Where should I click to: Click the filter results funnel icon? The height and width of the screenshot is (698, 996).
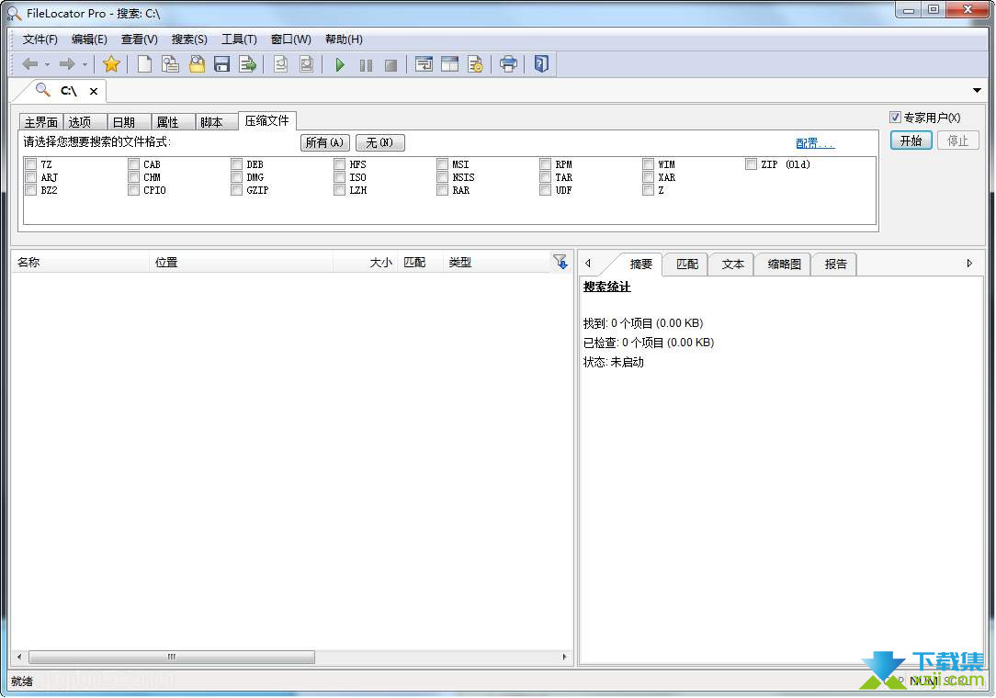click(560, 262)
